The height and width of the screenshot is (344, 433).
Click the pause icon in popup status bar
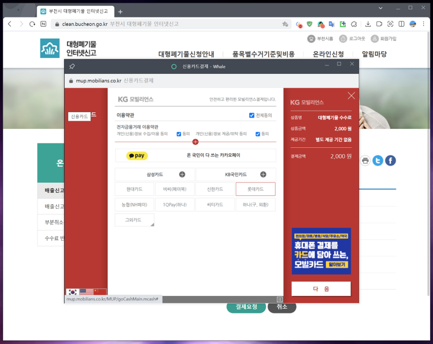279,299
